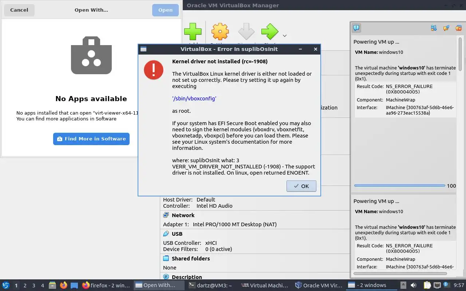The width and height of the screenshot is (466, 291).
Task: Click the Description section header
Action: 187,277
